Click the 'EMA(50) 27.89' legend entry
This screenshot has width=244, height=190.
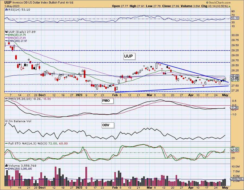tap(17, 38)
